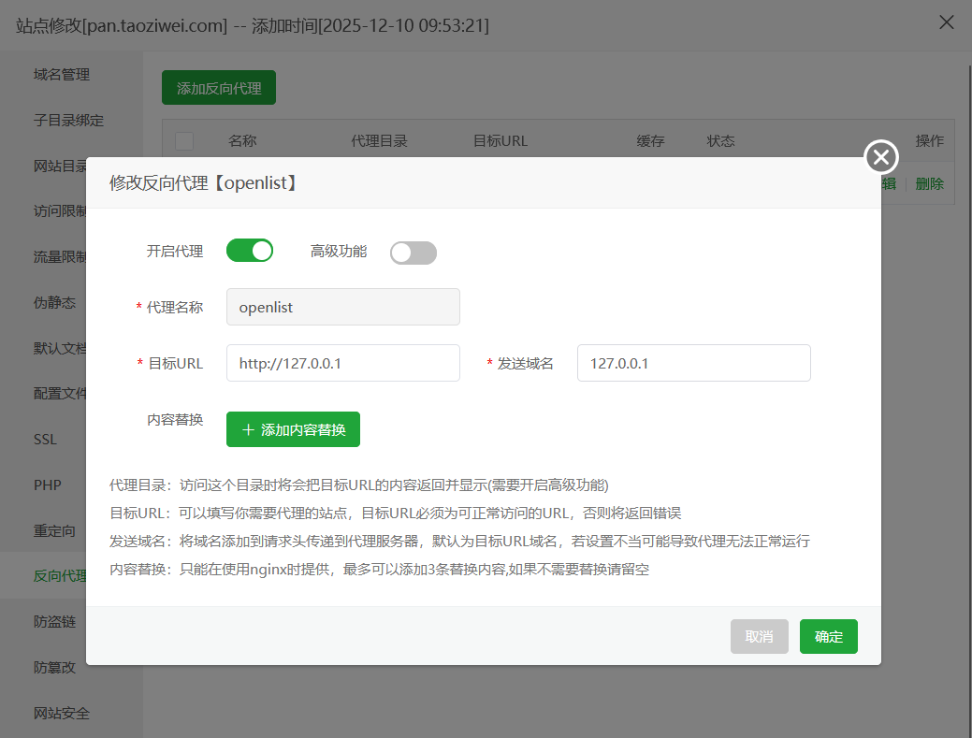Click the 添加反向代理 button

(218, 86)
